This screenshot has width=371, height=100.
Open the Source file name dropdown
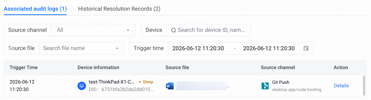click(81, 48)
